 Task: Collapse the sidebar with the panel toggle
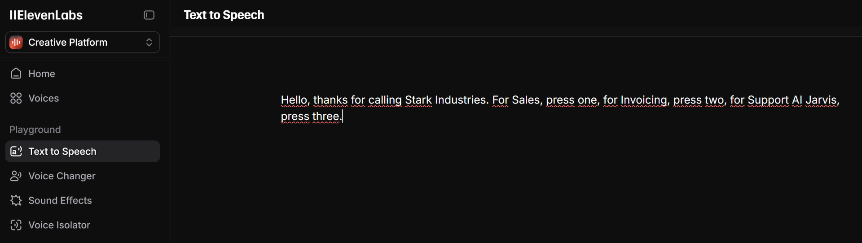click(149, 15)
